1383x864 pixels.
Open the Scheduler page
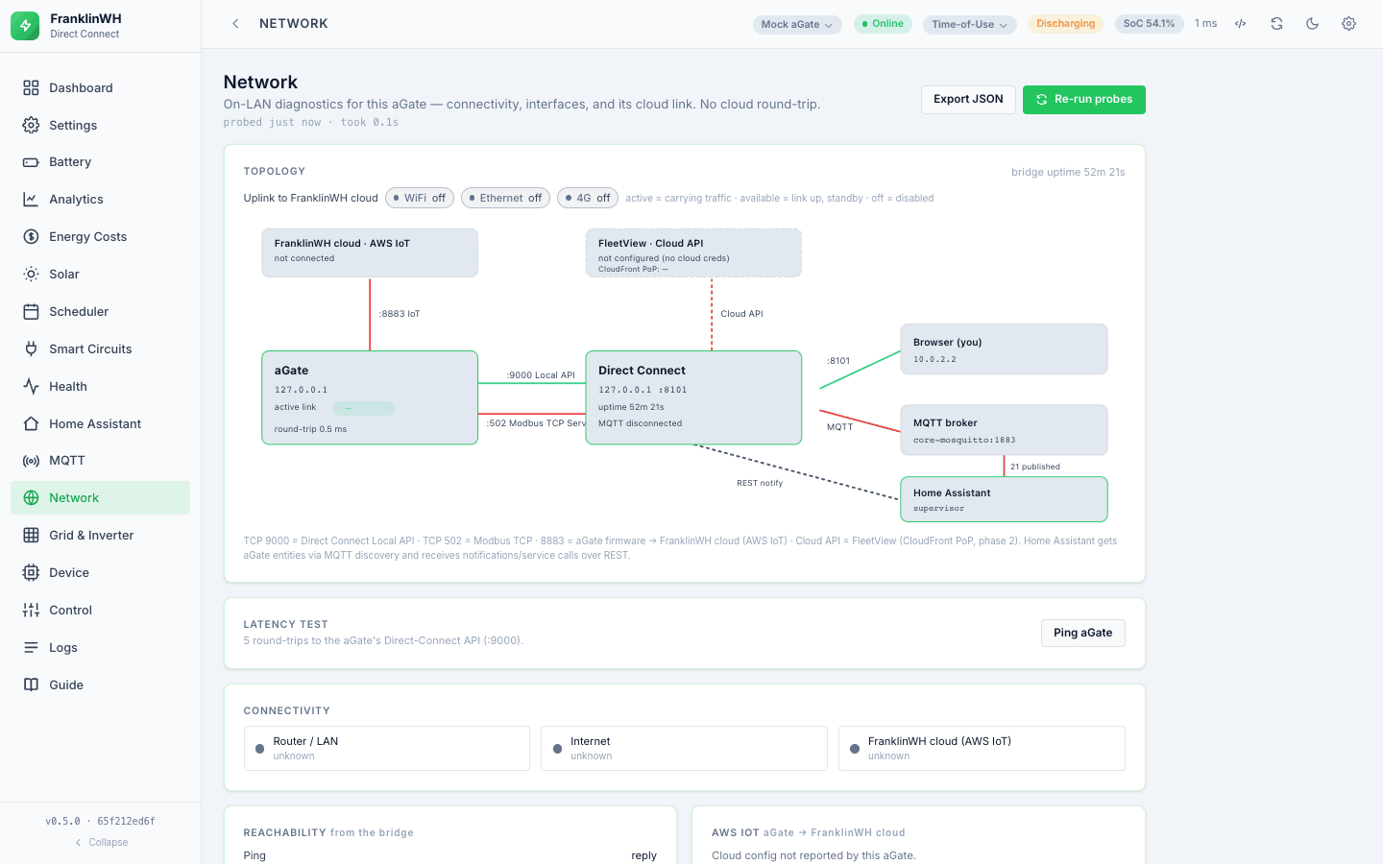(x=100, y=312)
